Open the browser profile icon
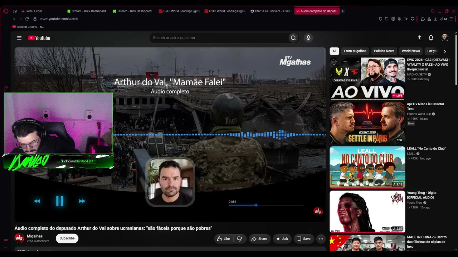 pyautogui.click(x=429, y=19)
